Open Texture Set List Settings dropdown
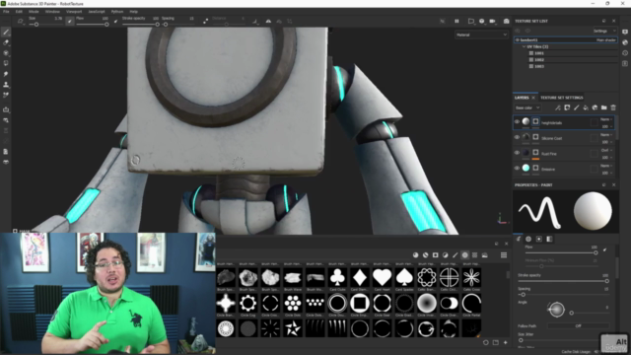Viewport: 631px width, 355px height. (x=604, y=31)
